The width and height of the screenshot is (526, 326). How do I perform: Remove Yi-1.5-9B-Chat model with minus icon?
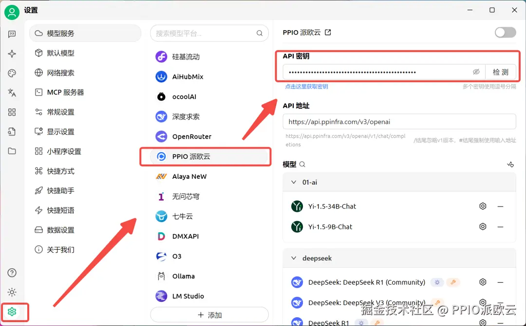click(501, 227)
